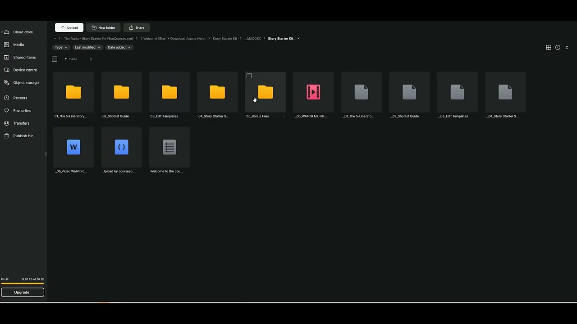Create a New folder
Image resolution: width=577 pixels, height=324 pixels.
103,27
